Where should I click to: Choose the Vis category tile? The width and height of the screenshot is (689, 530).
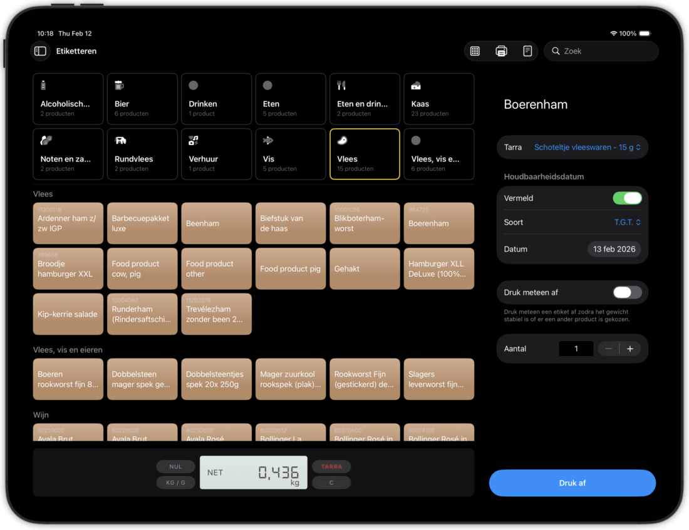[x=291, y=154]
